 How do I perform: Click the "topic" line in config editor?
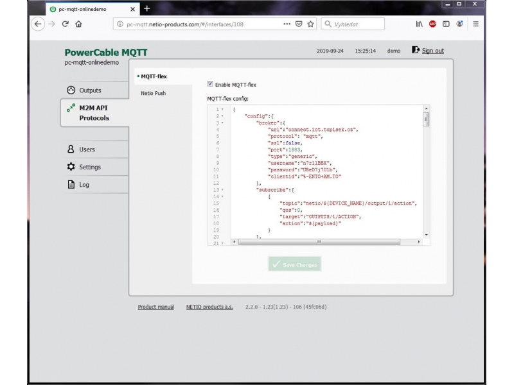coord(348,203)
